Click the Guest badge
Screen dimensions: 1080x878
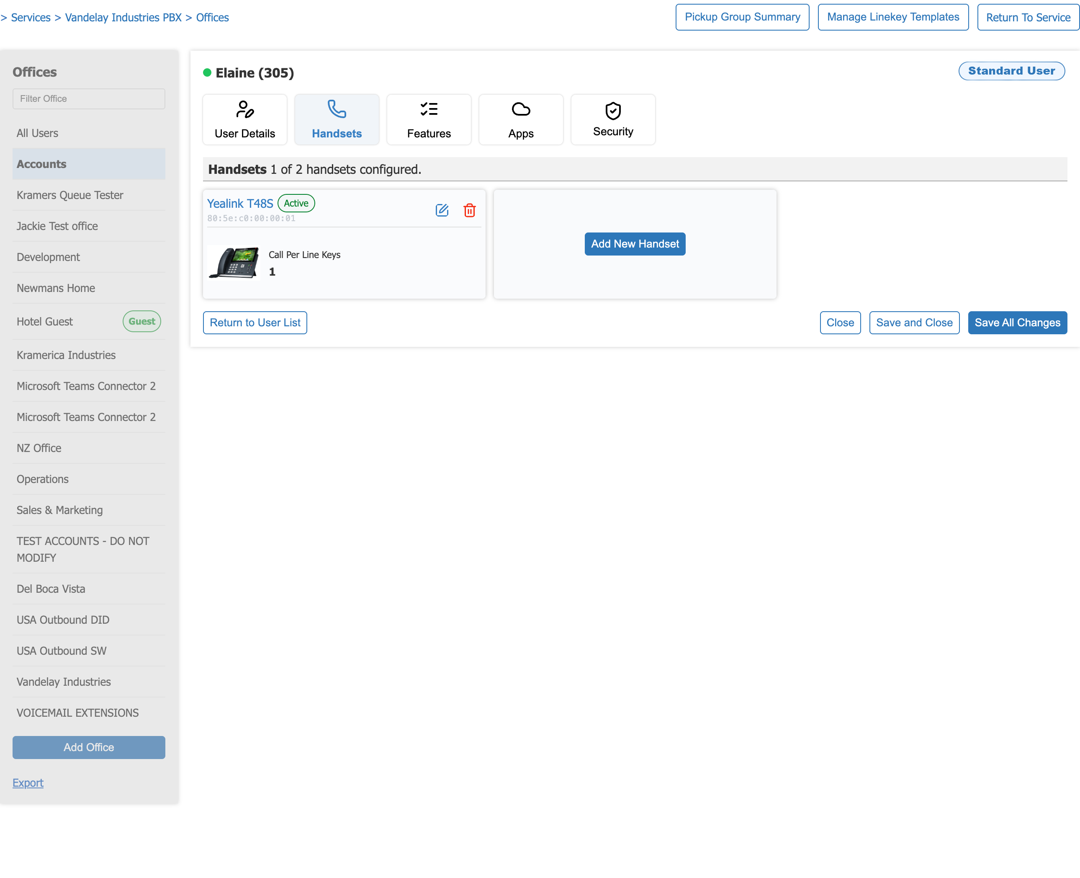141,321
